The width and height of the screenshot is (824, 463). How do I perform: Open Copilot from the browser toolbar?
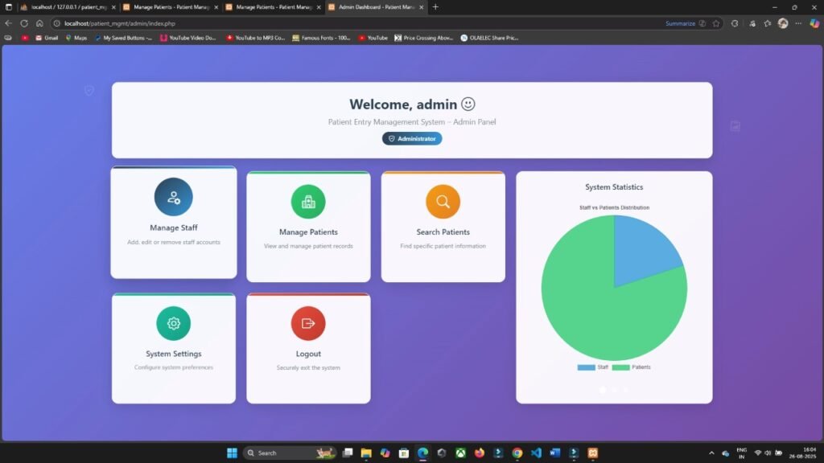(x=815, y=23)
